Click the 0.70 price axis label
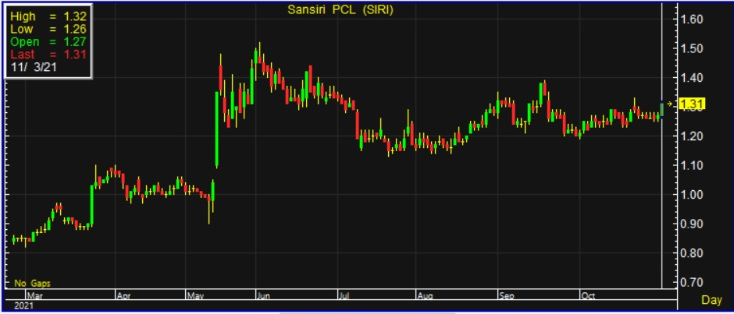This screenshot has height=314, width=734. 691,282
